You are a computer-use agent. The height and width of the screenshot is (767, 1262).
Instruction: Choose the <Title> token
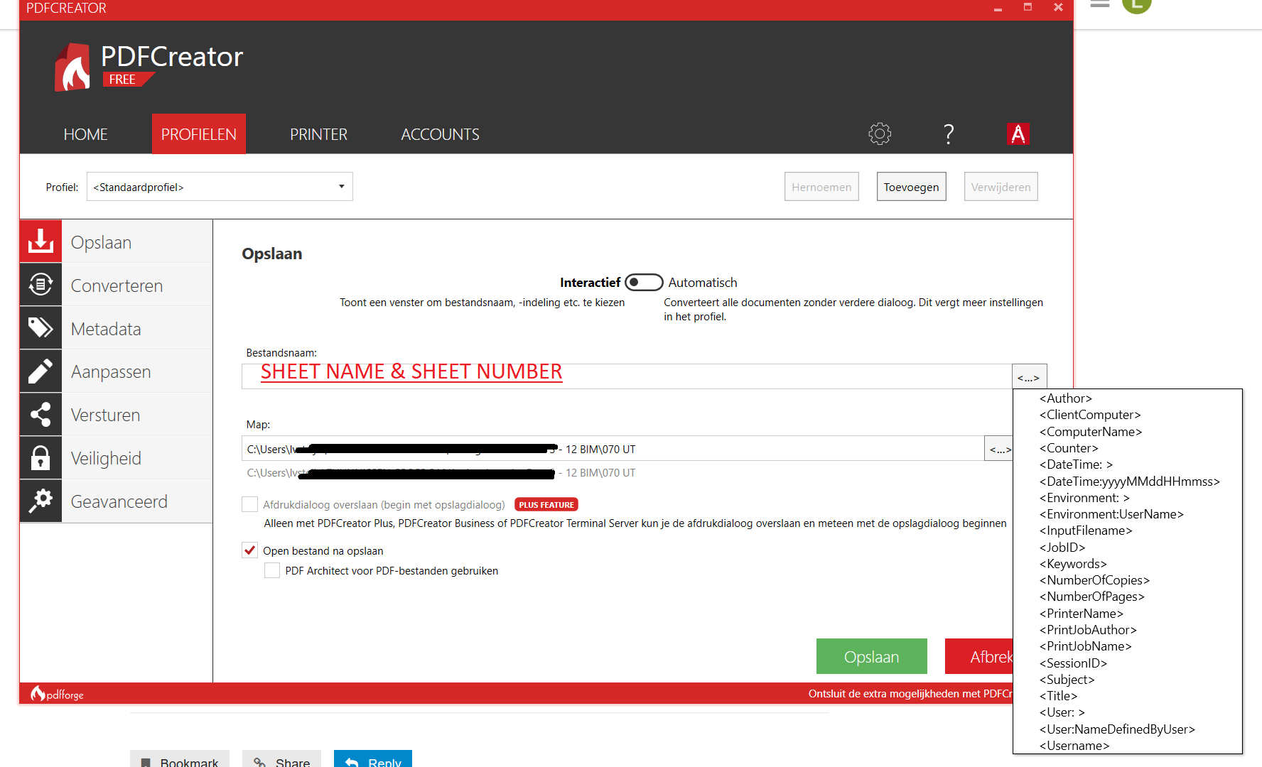coord(1058,696)
